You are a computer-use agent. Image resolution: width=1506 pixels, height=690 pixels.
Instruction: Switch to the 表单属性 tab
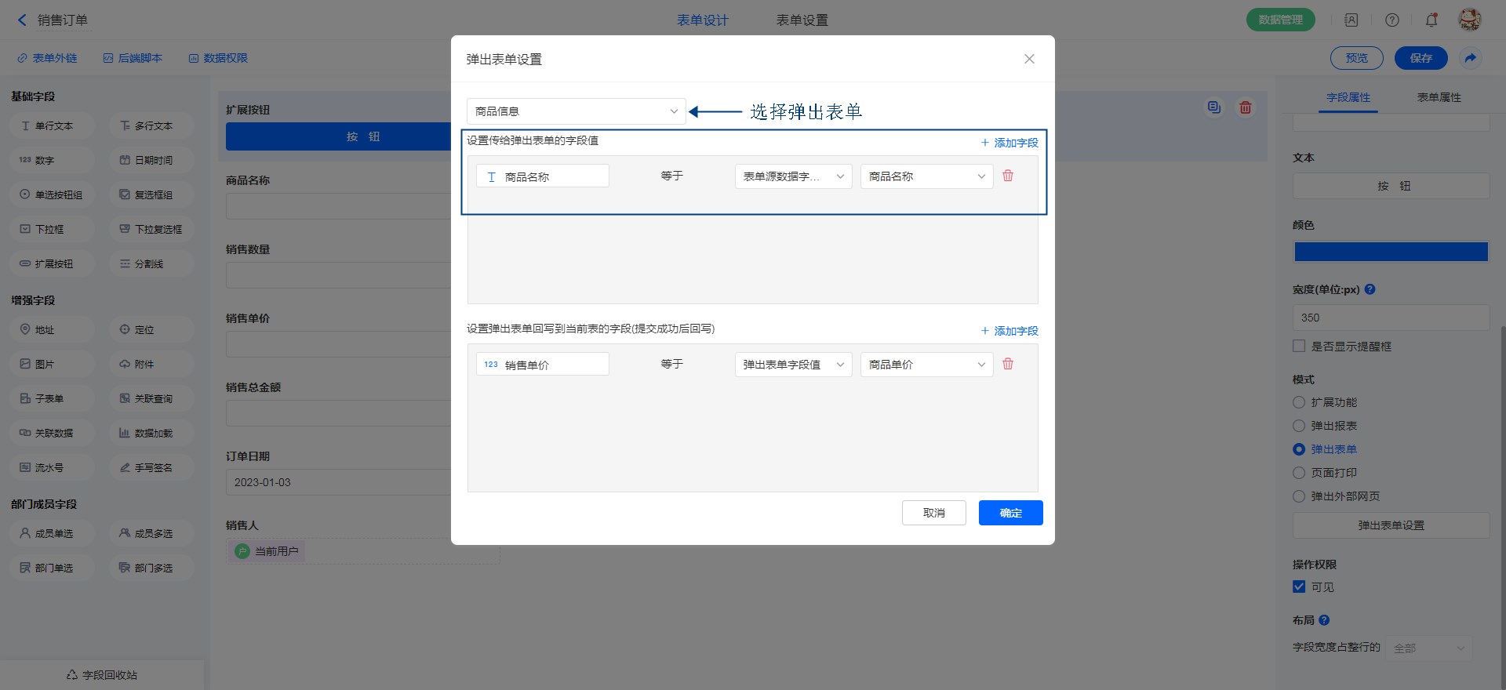point(1439,97)
